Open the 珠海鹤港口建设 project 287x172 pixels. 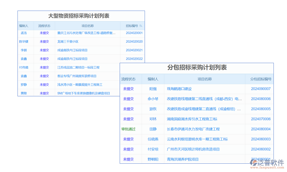[179, 89]
